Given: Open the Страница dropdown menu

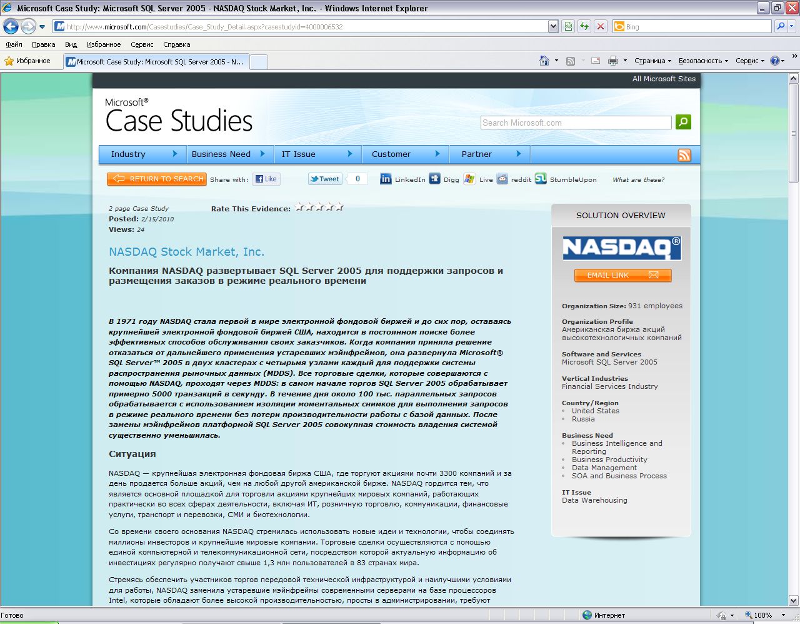Looking at the screenshot, I should [x=652, y=61].
